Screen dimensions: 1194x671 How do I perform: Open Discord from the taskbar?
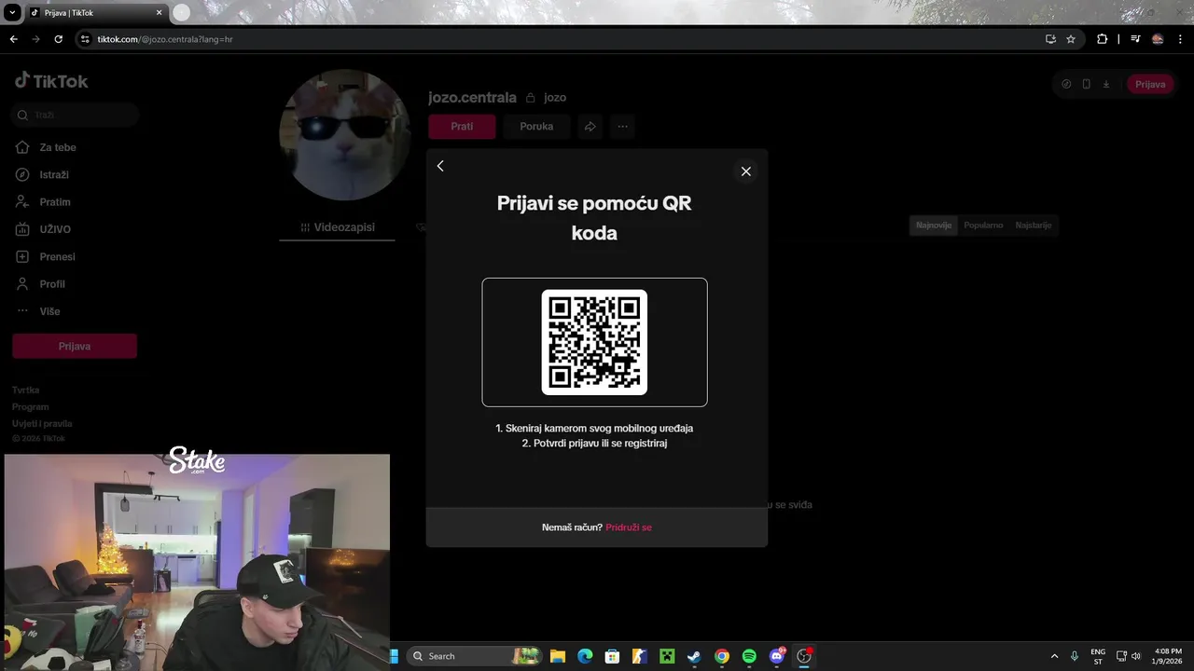[x=777, y=656]
